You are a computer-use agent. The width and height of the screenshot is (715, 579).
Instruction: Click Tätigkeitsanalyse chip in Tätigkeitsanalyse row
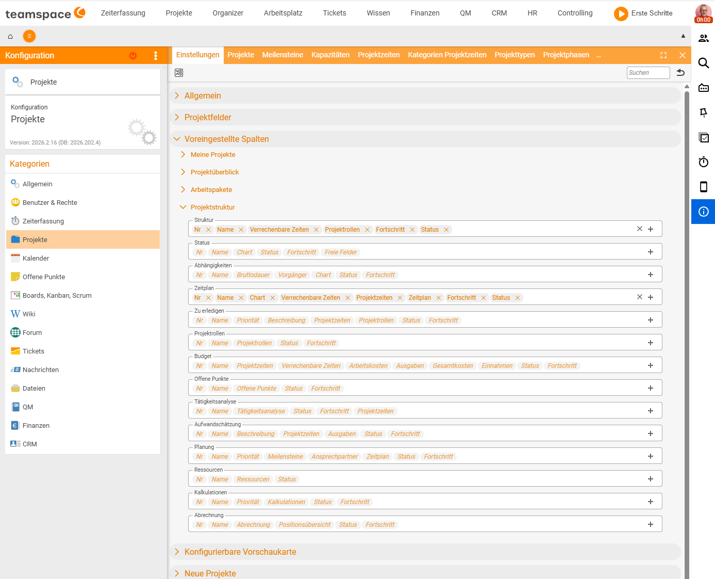[261, 411]
